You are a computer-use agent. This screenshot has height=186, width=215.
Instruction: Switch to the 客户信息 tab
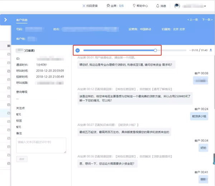[x=22, y=20]
